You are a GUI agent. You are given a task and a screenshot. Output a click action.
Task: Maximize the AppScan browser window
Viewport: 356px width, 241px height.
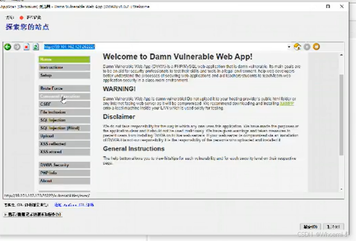pos(328,6)
